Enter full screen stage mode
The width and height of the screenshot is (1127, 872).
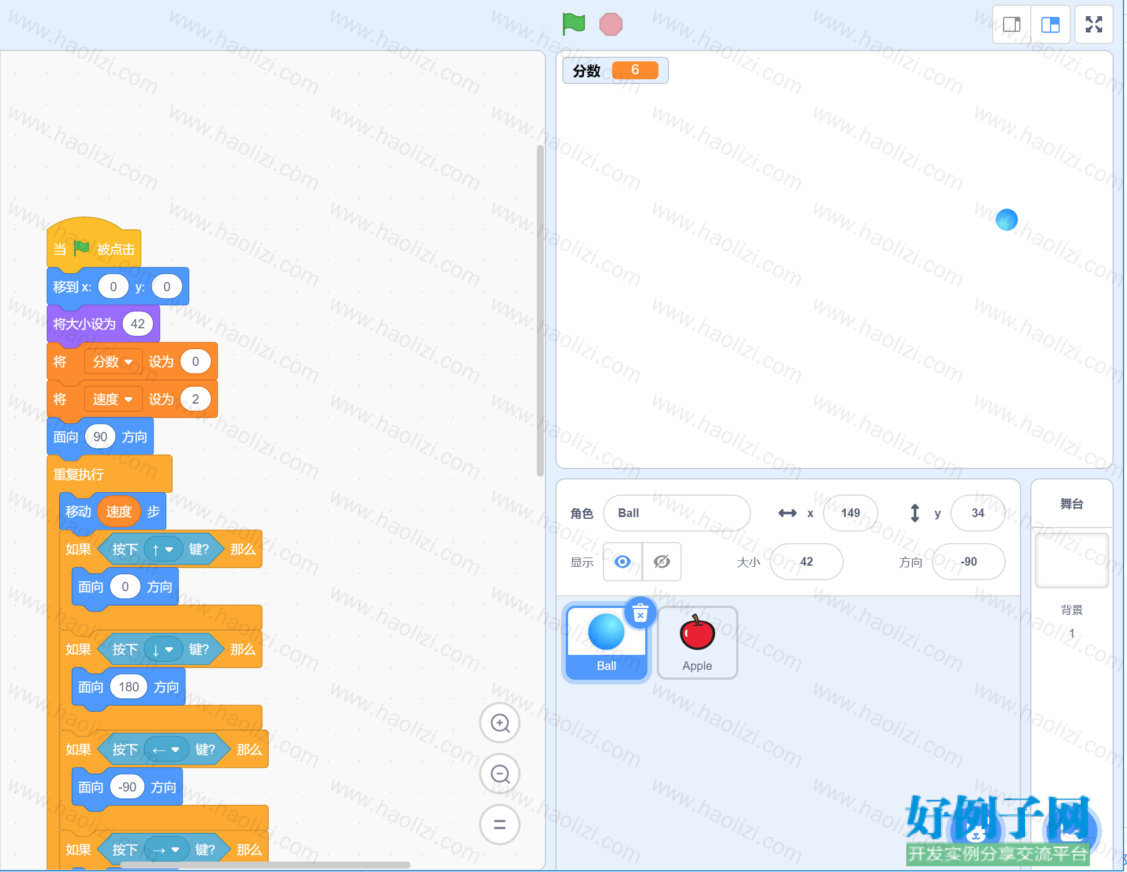pyautogui.click(x=1093, y=24)
